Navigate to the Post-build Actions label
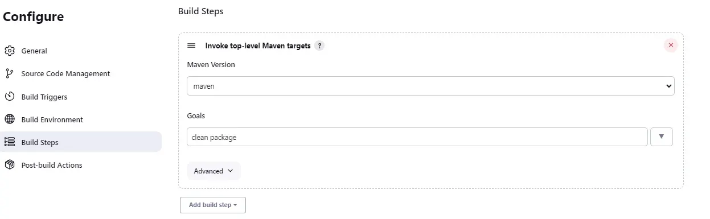The image size is (710, 219). point(52,165)
